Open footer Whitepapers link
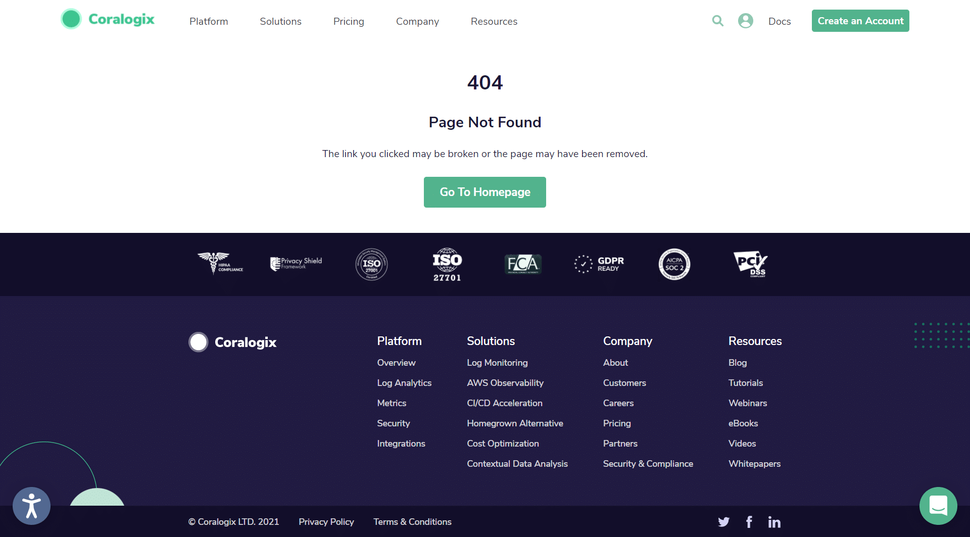The image size is (970, 537). pyautogui.click(x=754, y=464)
